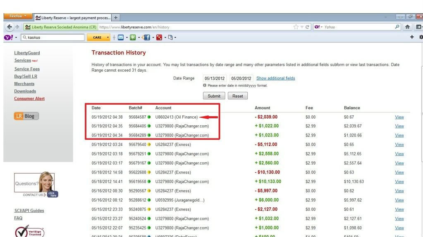Click the Yahoo toolbar Y! logo
This screenshot has width=423, height=237.
8,38
